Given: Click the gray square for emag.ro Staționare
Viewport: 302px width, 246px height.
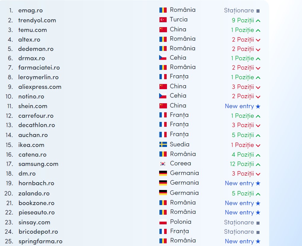Looking at the screenshot, I should [258, 11].
